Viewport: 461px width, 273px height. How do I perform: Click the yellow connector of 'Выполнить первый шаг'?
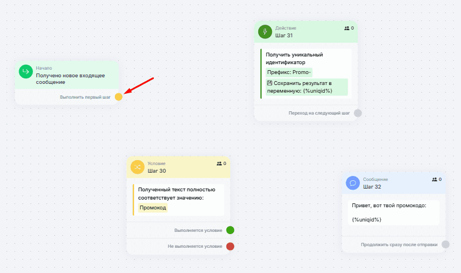tap(119, 97)
